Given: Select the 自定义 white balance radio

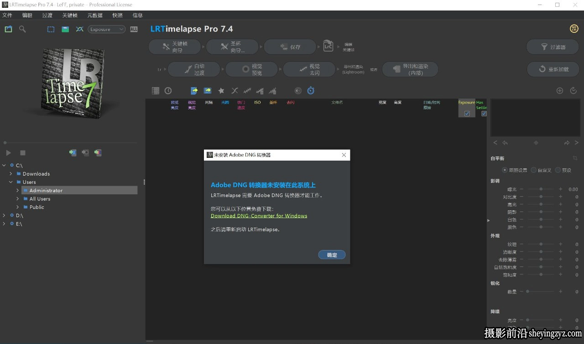Looking at the screenshot, I should (x=533, y=170).
